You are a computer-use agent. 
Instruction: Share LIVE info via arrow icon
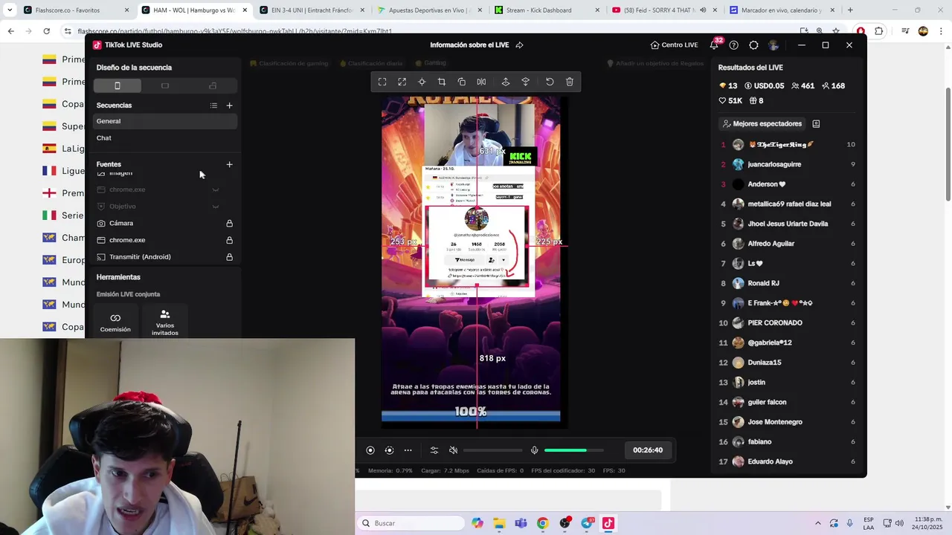coord(519,45)
